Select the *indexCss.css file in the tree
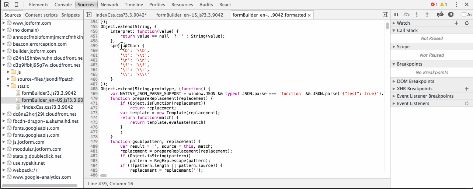473x189 pixels. [x=47, y=107]
